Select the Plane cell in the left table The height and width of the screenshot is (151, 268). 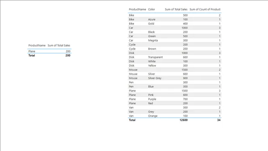(32, 51)
